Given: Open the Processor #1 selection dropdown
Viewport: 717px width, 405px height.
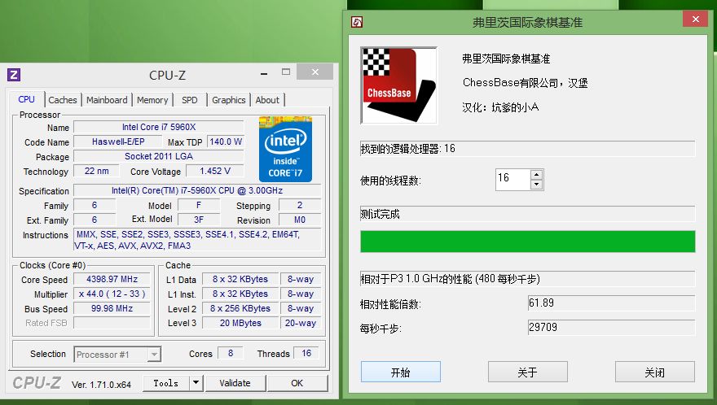Looking at the screenshot, I should point(117,355).
